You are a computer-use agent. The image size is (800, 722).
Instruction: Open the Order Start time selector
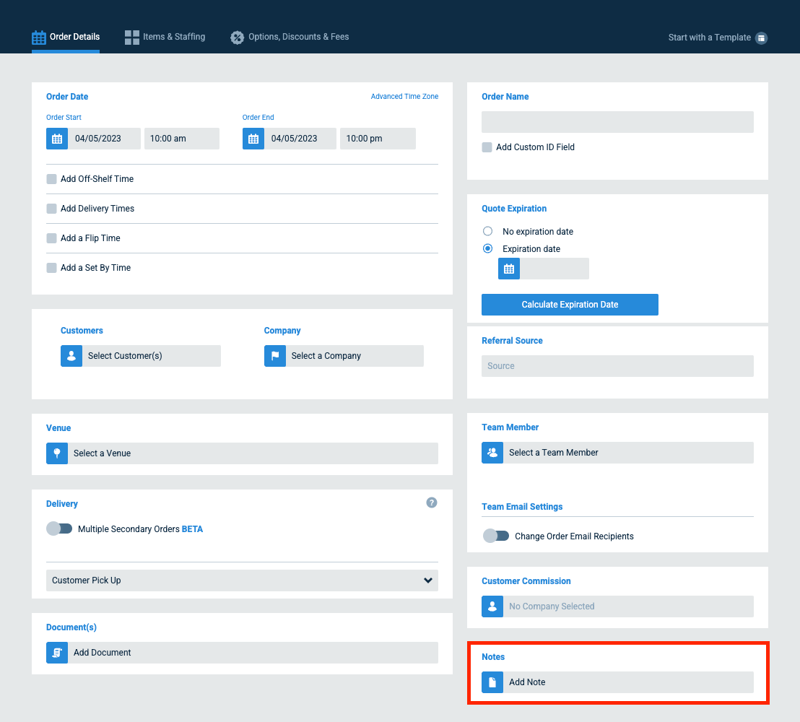(x=181, y=138)
